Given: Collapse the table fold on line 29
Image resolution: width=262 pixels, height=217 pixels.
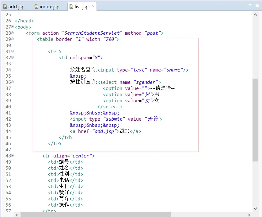Looking at the screenshot, I should (x=12, y=39).
